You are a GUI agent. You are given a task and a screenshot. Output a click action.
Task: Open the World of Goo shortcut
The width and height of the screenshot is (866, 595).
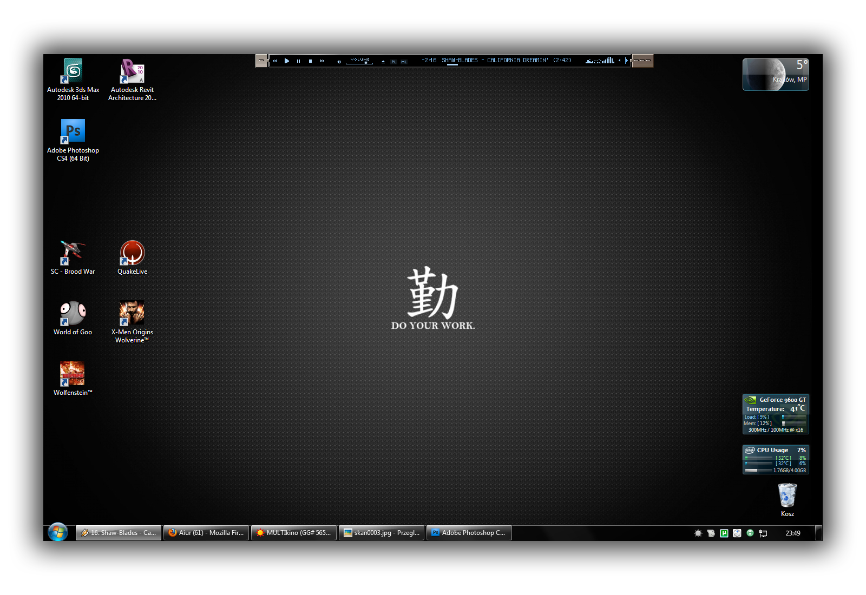pos(73,314)
